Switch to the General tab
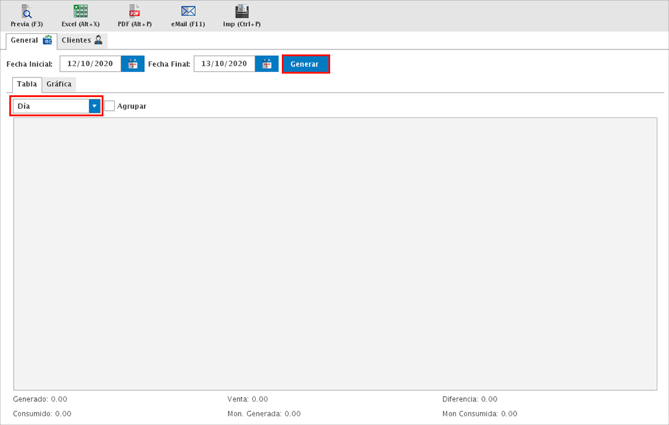Screen dimensions: 669x425 (31, 41)
